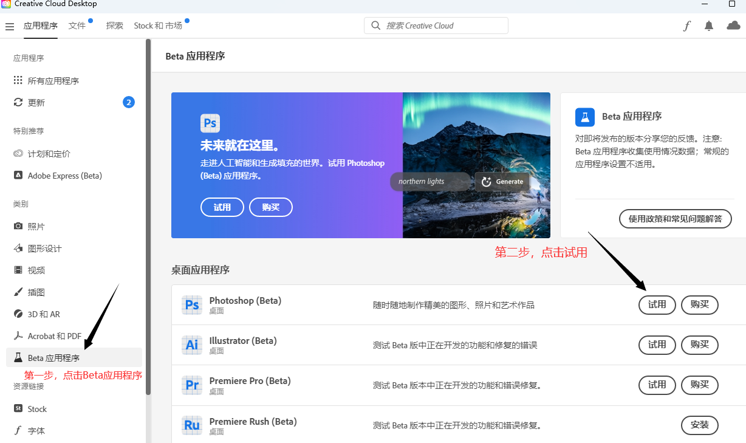Select 探索 in the top navigation
This screenshot has width=746, height=443.
[x=114, y=26]
